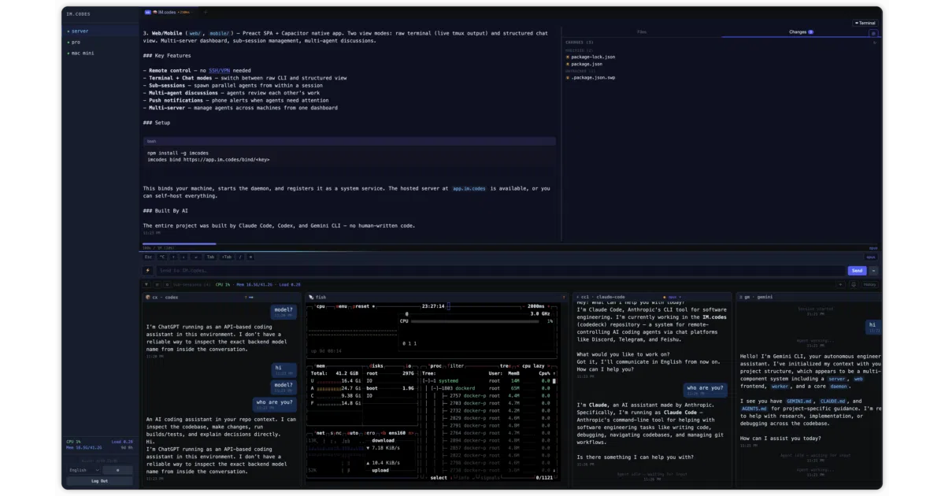Select the pro server in sidebar
This screenshot has height=496, width=945.
click(x=101, y=42)
